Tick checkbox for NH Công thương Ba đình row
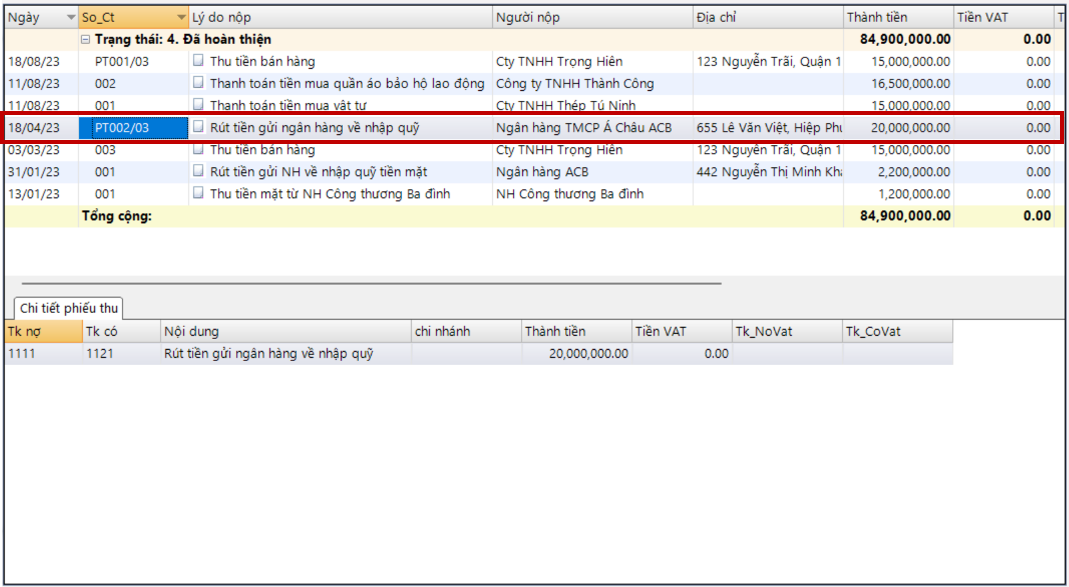 tap(198, 193)
